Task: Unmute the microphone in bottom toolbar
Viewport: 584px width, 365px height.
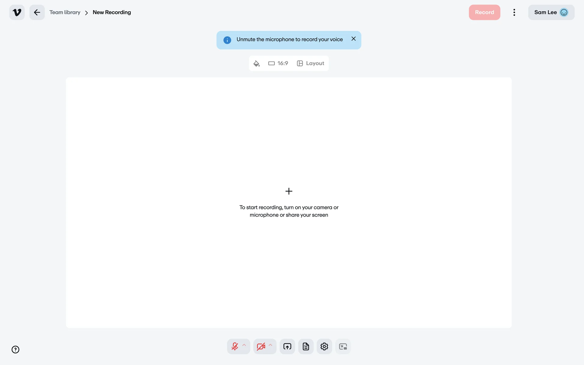Action: pos(235,346)
